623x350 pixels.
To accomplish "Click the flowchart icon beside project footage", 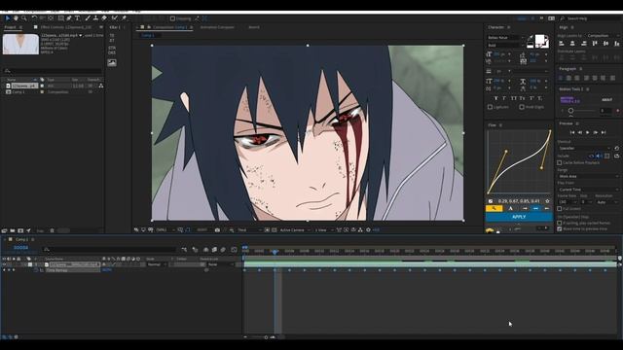I will (101, 86).
